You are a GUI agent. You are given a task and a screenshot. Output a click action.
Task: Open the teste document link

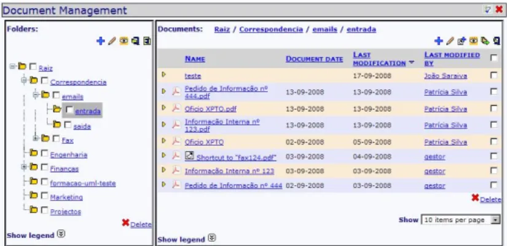[193, 76]
